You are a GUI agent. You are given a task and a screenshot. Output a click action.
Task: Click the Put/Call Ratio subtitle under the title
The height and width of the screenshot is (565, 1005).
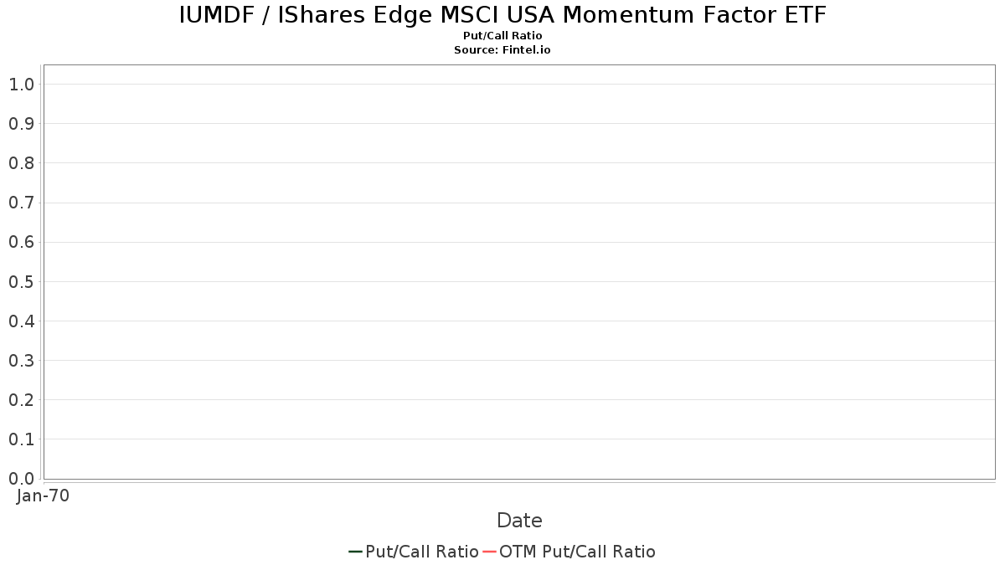[502, 36]
